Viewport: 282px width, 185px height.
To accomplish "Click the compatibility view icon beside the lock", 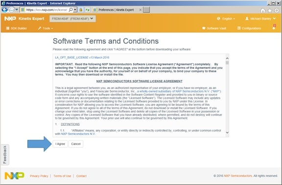I will (x=88, y=10).
